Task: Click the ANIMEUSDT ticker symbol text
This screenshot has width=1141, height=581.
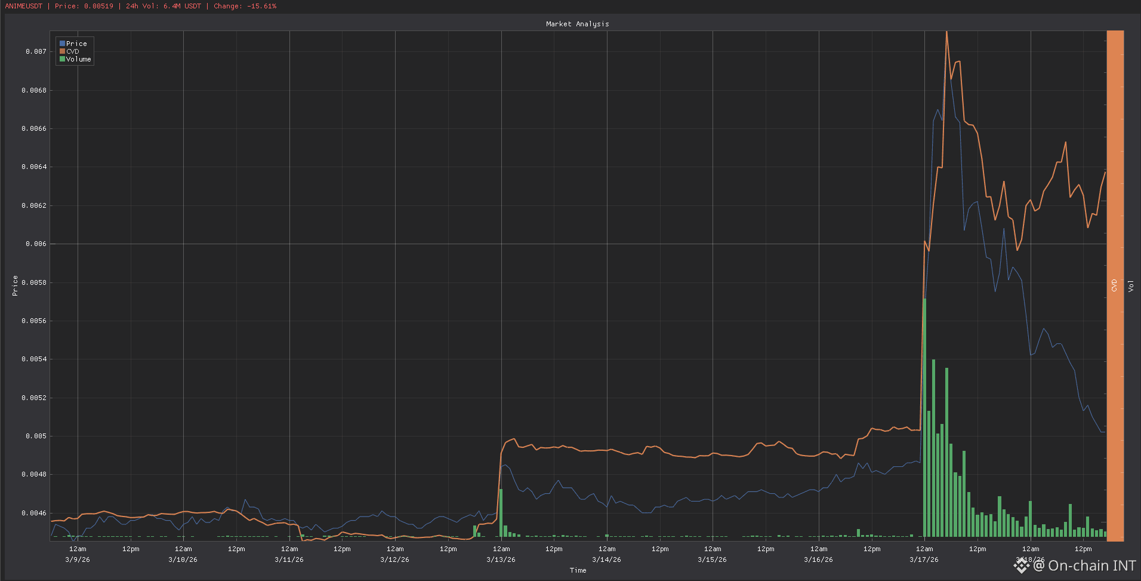Action: (x=24, y=6)
